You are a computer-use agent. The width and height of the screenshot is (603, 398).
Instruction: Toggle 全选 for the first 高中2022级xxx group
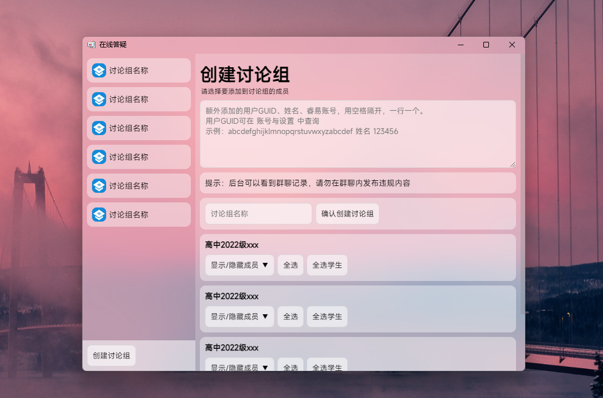point(290,265)
